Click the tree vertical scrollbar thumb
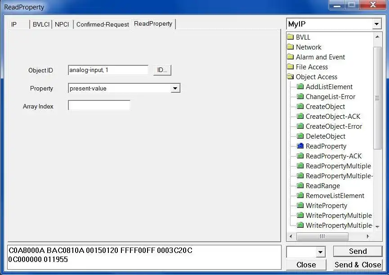389x275 pixels. tap(377, 98)
